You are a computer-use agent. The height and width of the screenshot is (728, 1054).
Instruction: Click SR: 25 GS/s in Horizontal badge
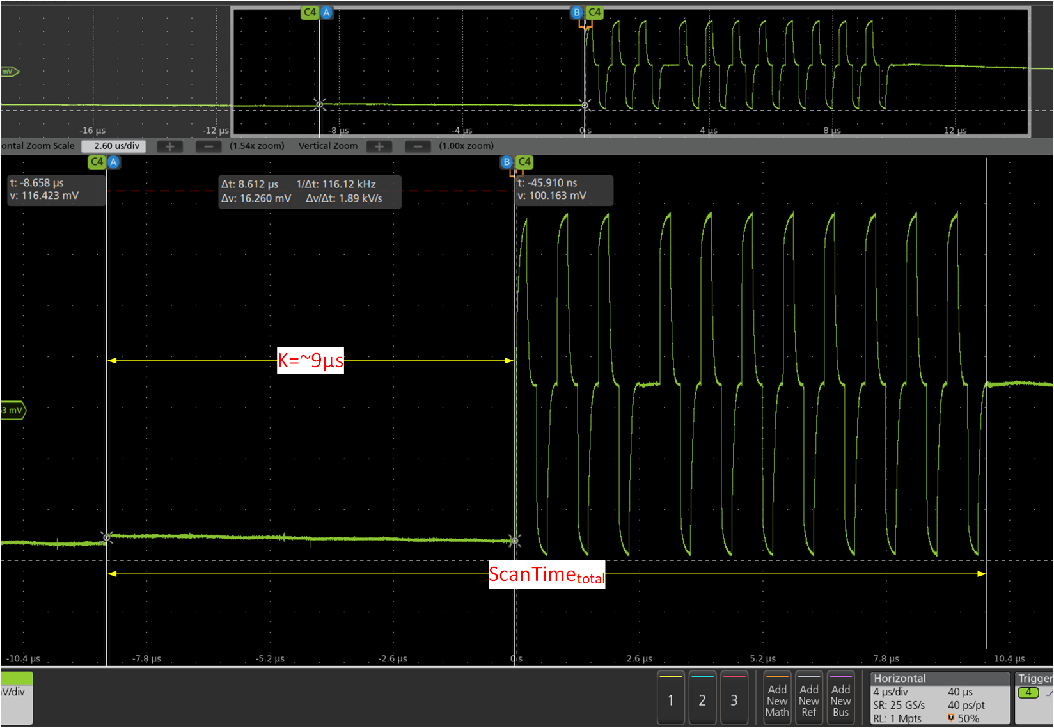pos(899,706)
